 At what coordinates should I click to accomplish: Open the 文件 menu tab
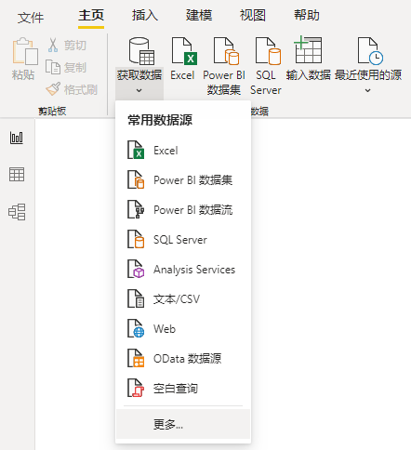(31, 17)
